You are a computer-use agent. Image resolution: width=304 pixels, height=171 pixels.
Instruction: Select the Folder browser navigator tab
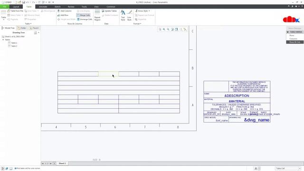22,28
